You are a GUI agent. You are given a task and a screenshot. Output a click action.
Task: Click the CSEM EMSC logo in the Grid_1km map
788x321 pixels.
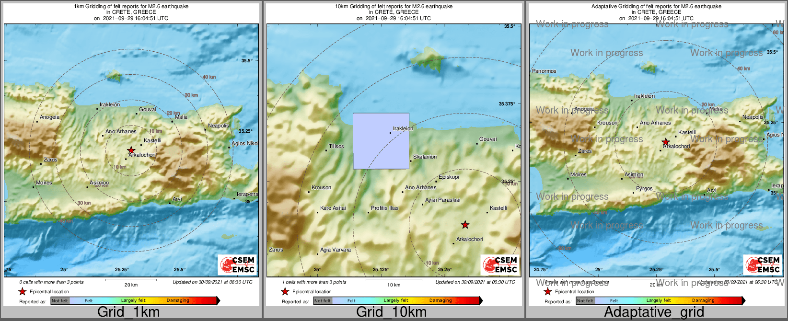click(238, 265)
